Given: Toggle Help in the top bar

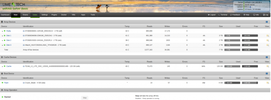Looking at the screenshot, I should point(246,15).
